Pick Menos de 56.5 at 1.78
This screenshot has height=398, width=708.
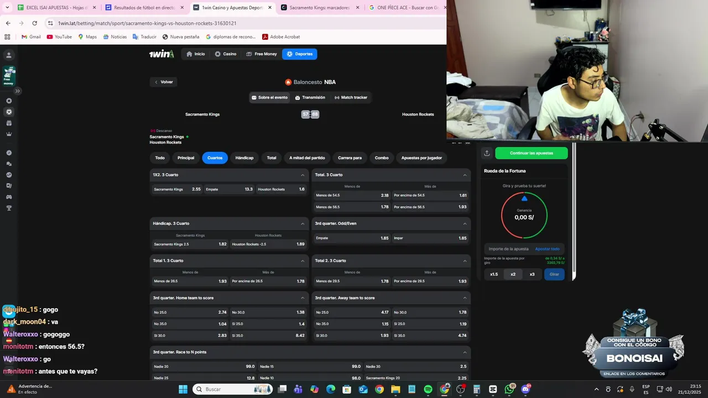tap(352, 207)
